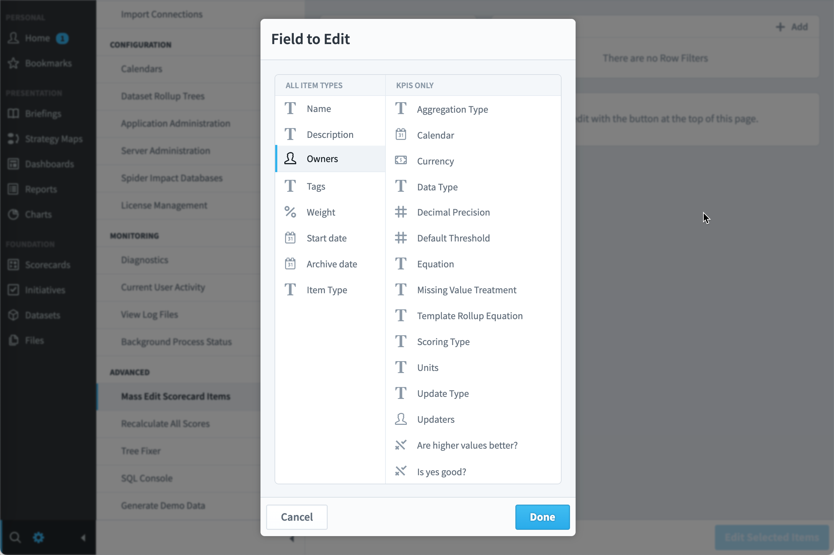
Task: Click the Decimal Precision hash icon
Action: coord(401,212)
